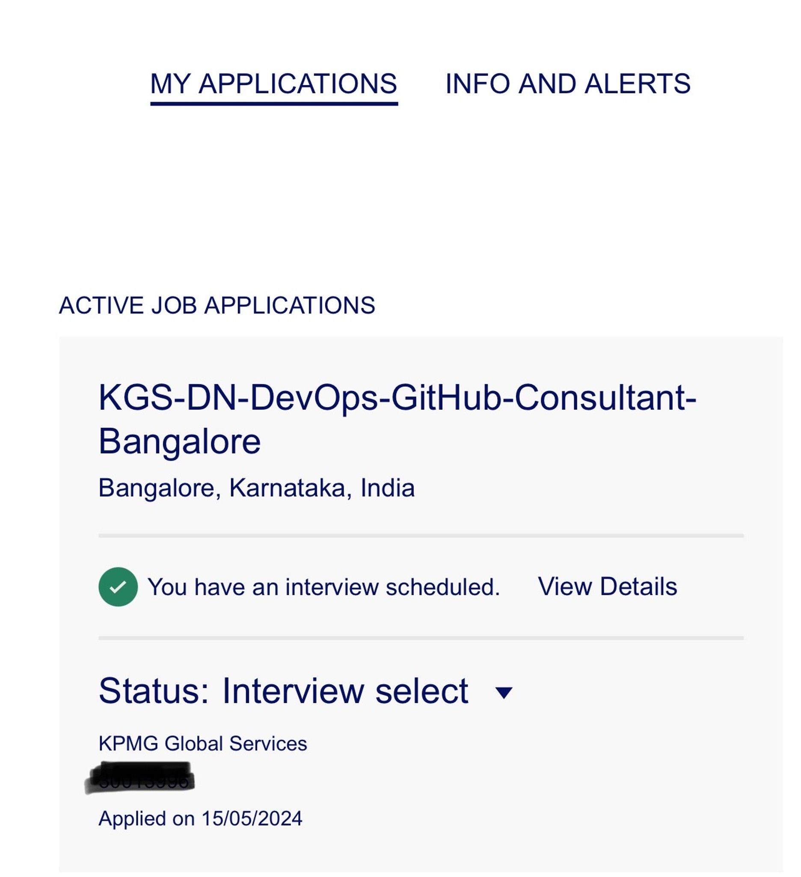Select the MY APPLICATIONS tab
801x877 pixels.
(x=275, y=84)
